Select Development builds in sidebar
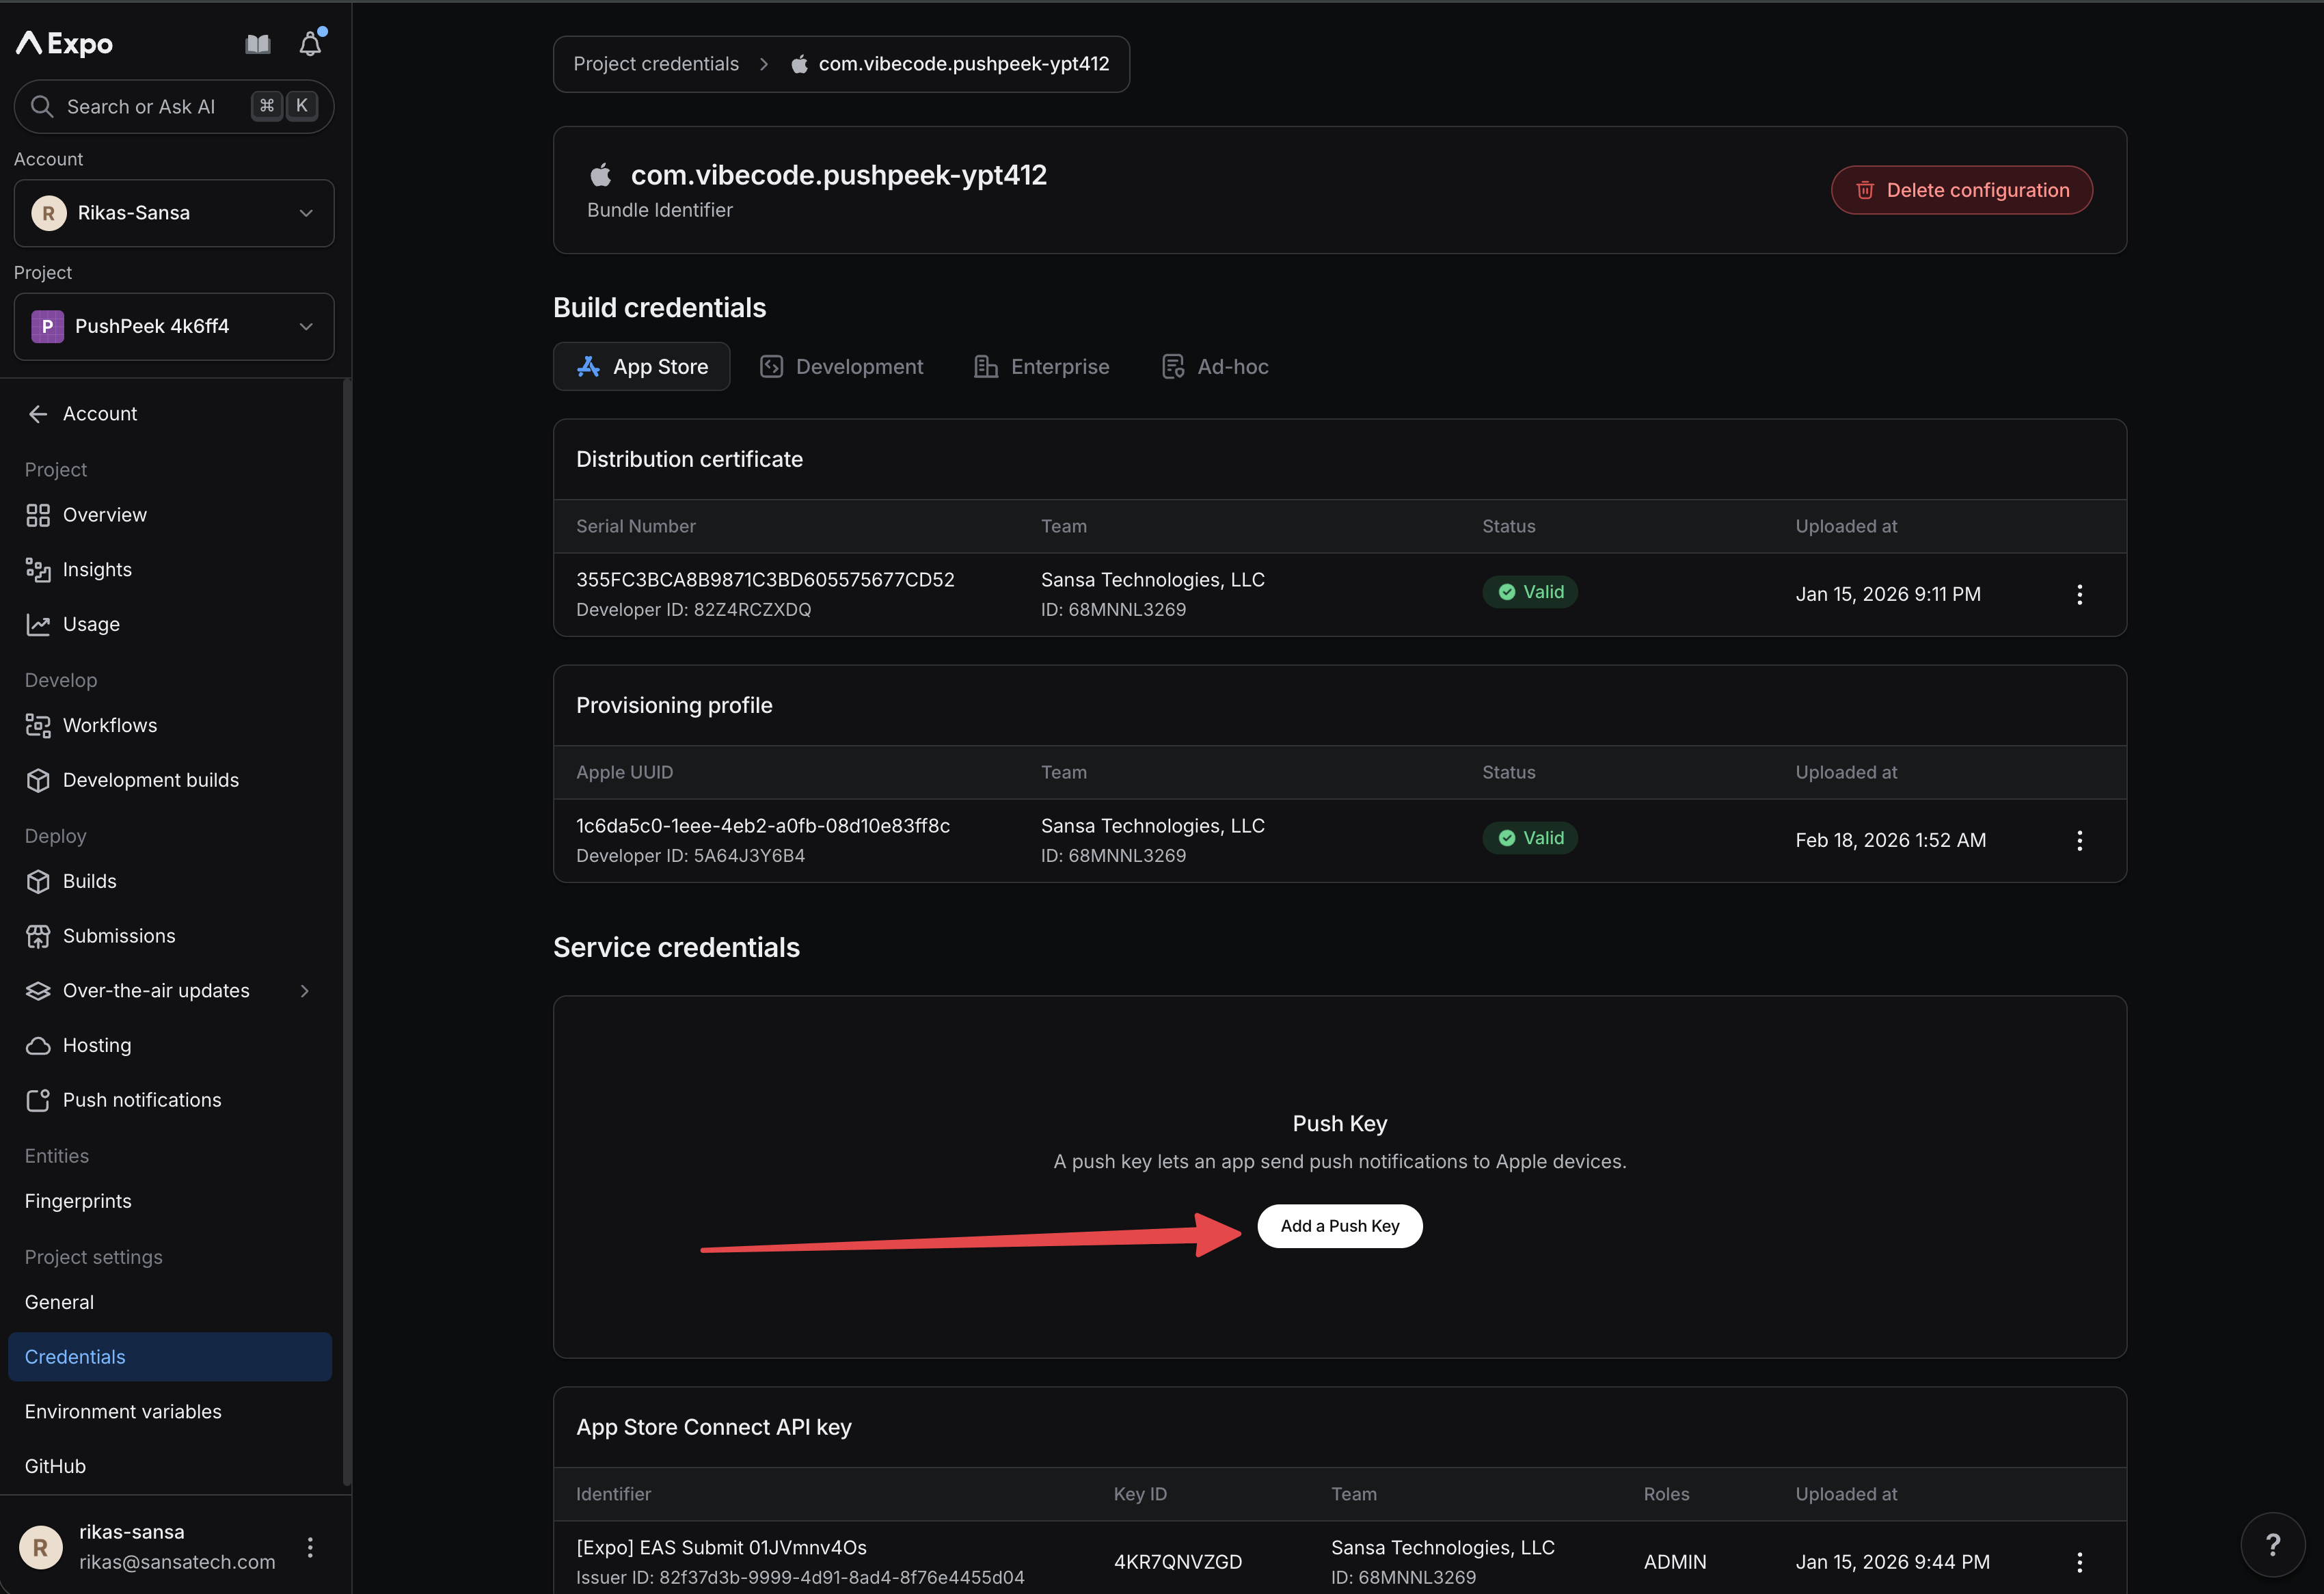Screen dimensions: 2324x1594 click(x=150, y=779)
